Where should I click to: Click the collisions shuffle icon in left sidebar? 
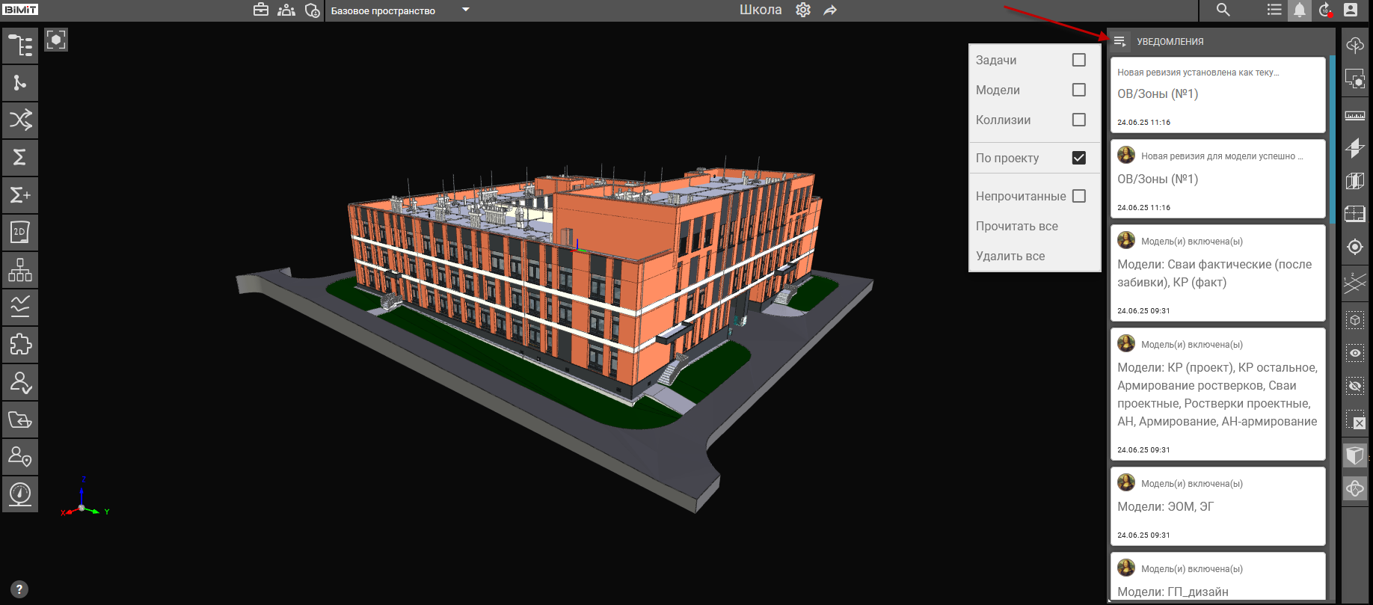(20, 120)
